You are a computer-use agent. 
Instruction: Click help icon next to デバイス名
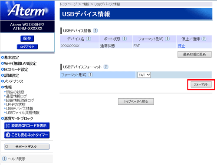tap(89, 39)
